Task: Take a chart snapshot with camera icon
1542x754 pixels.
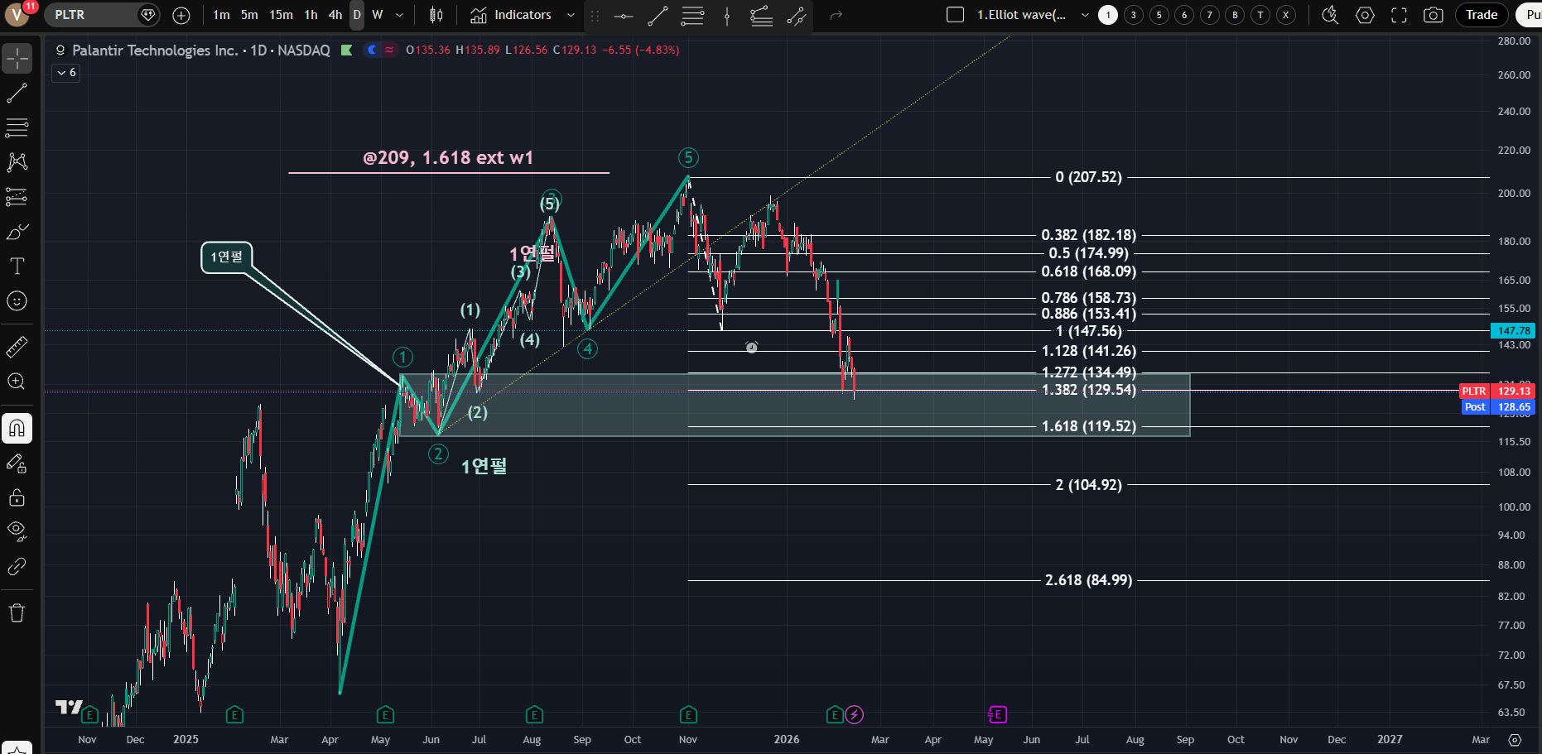Action: pos(1433,15)
